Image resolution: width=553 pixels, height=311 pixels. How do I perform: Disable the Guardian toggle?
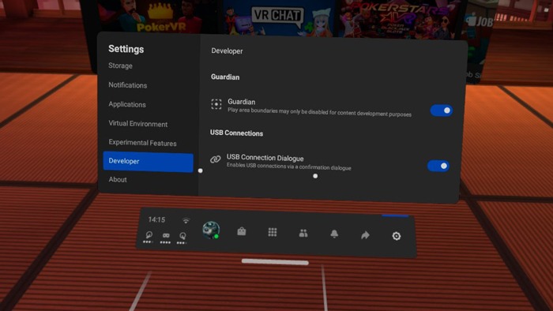tap(441, 111)
